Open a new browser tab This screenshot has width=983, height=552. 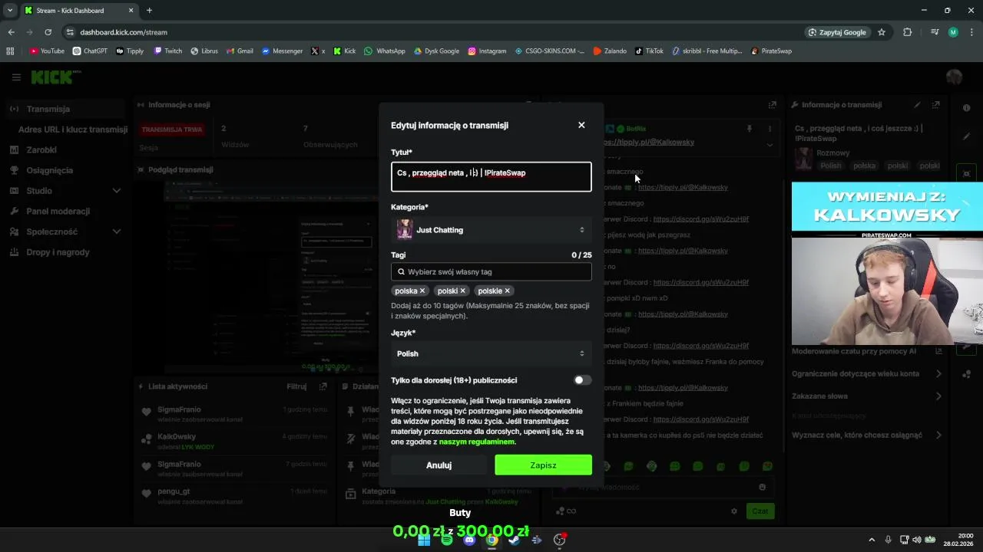(149, 10)
